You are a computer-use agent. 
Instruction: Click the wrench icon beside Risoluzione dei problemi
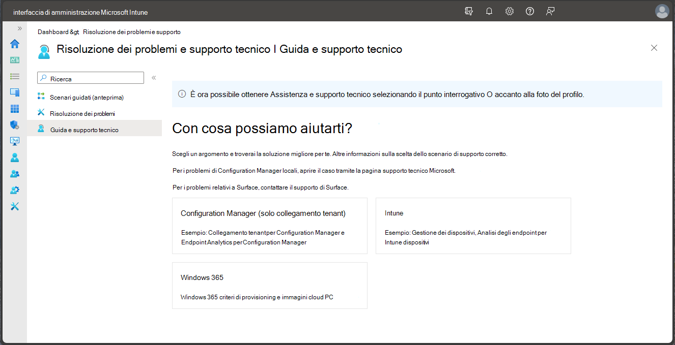[41, 113]
